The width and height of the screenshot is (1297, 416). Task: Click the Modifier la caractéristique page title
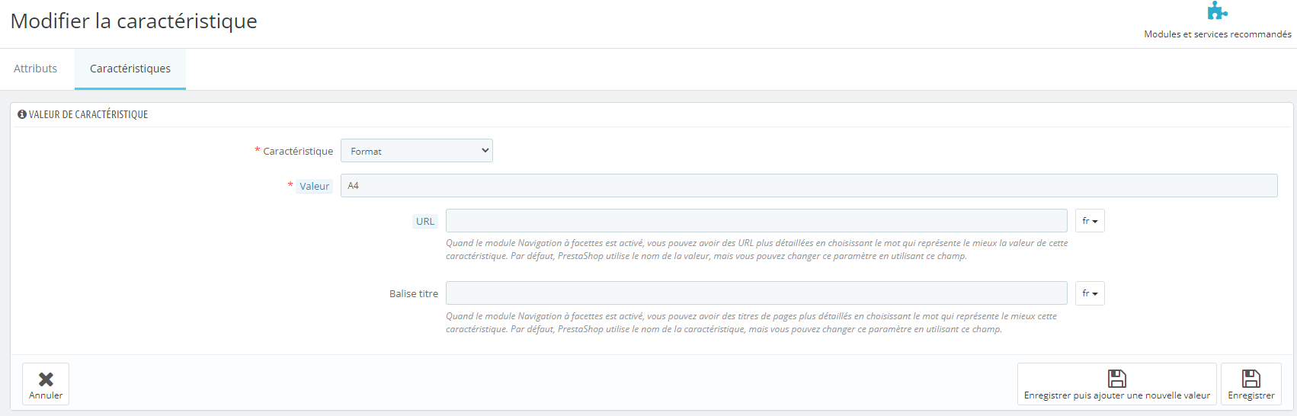pyautogui.click(x=134, y=21)
